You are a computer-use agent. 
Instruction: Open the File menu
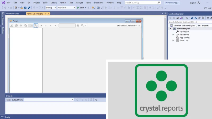click(x=9, y=3)
